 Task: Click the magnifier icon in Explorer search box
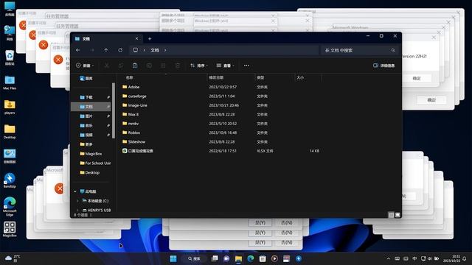[x=393, y=50]
